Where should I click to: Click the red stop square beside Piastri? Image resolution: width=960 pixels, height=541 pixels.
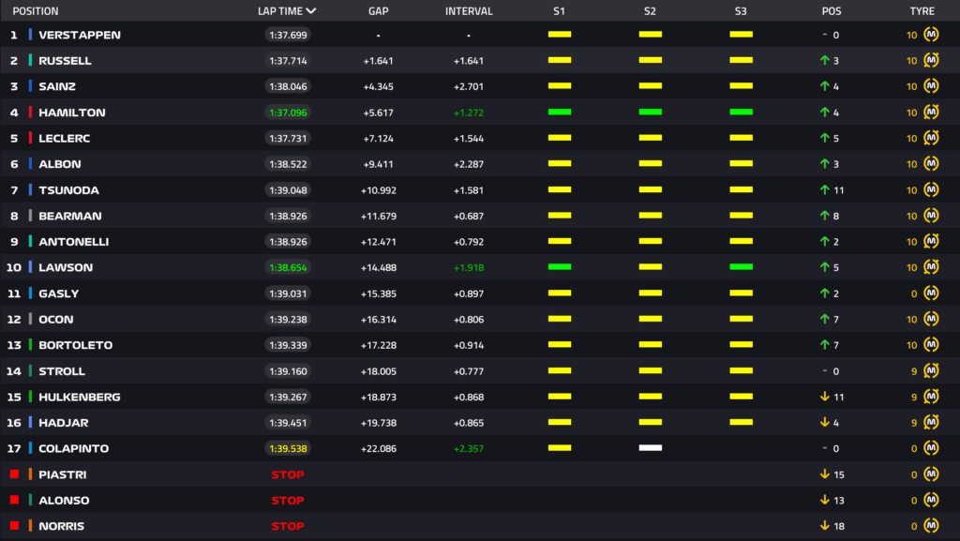(x=14, y=474)
